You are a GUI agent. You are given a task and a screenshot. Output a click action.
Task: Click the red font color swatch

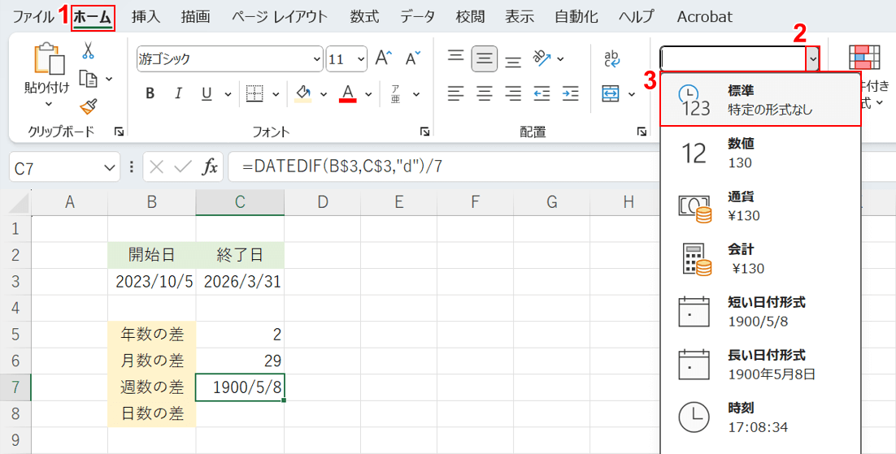pos(348,94)
